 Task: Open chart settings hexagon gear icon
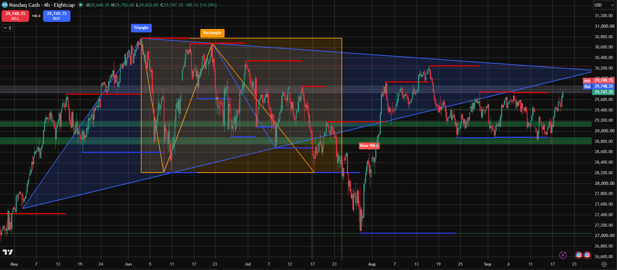[604, 264]
